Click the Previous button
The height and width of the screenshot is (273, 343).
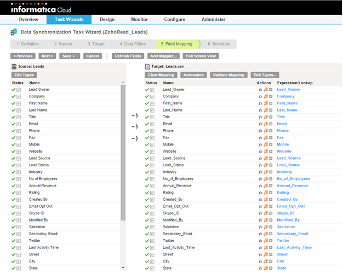pyautogui.click(x=23, y=56)
